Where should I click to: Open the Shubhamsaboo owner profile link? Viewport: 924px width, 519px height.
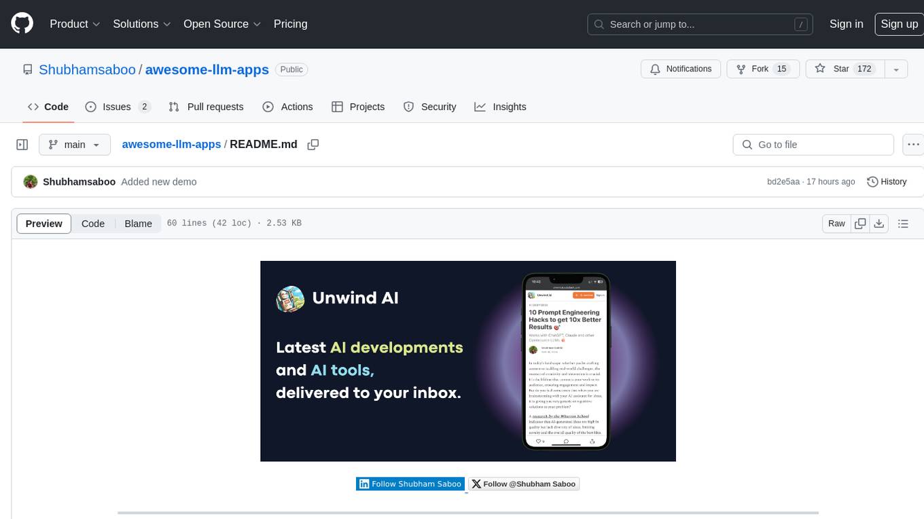87,69
